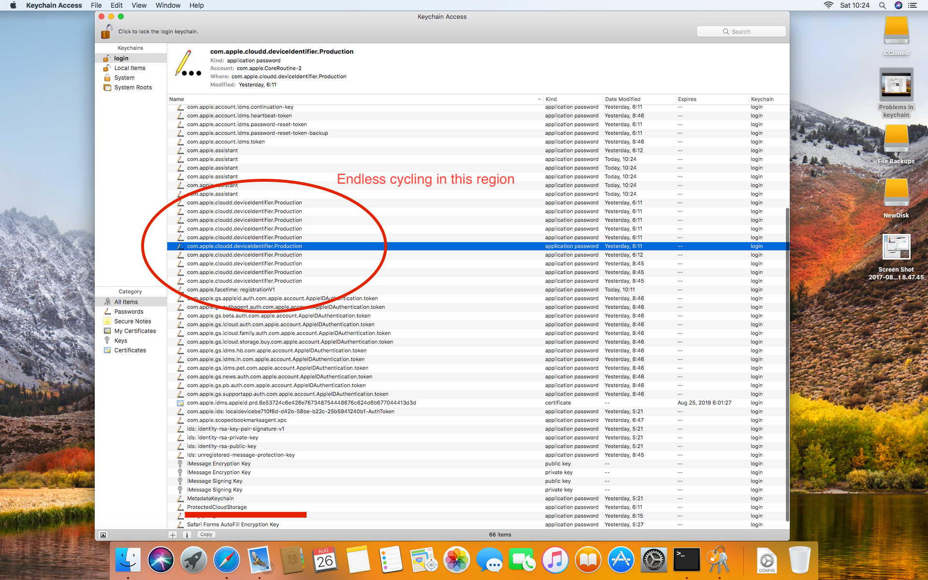Open Notification Center icon in menu bar
Viewport: 928px width, 580px height.
tap(913, 5)
